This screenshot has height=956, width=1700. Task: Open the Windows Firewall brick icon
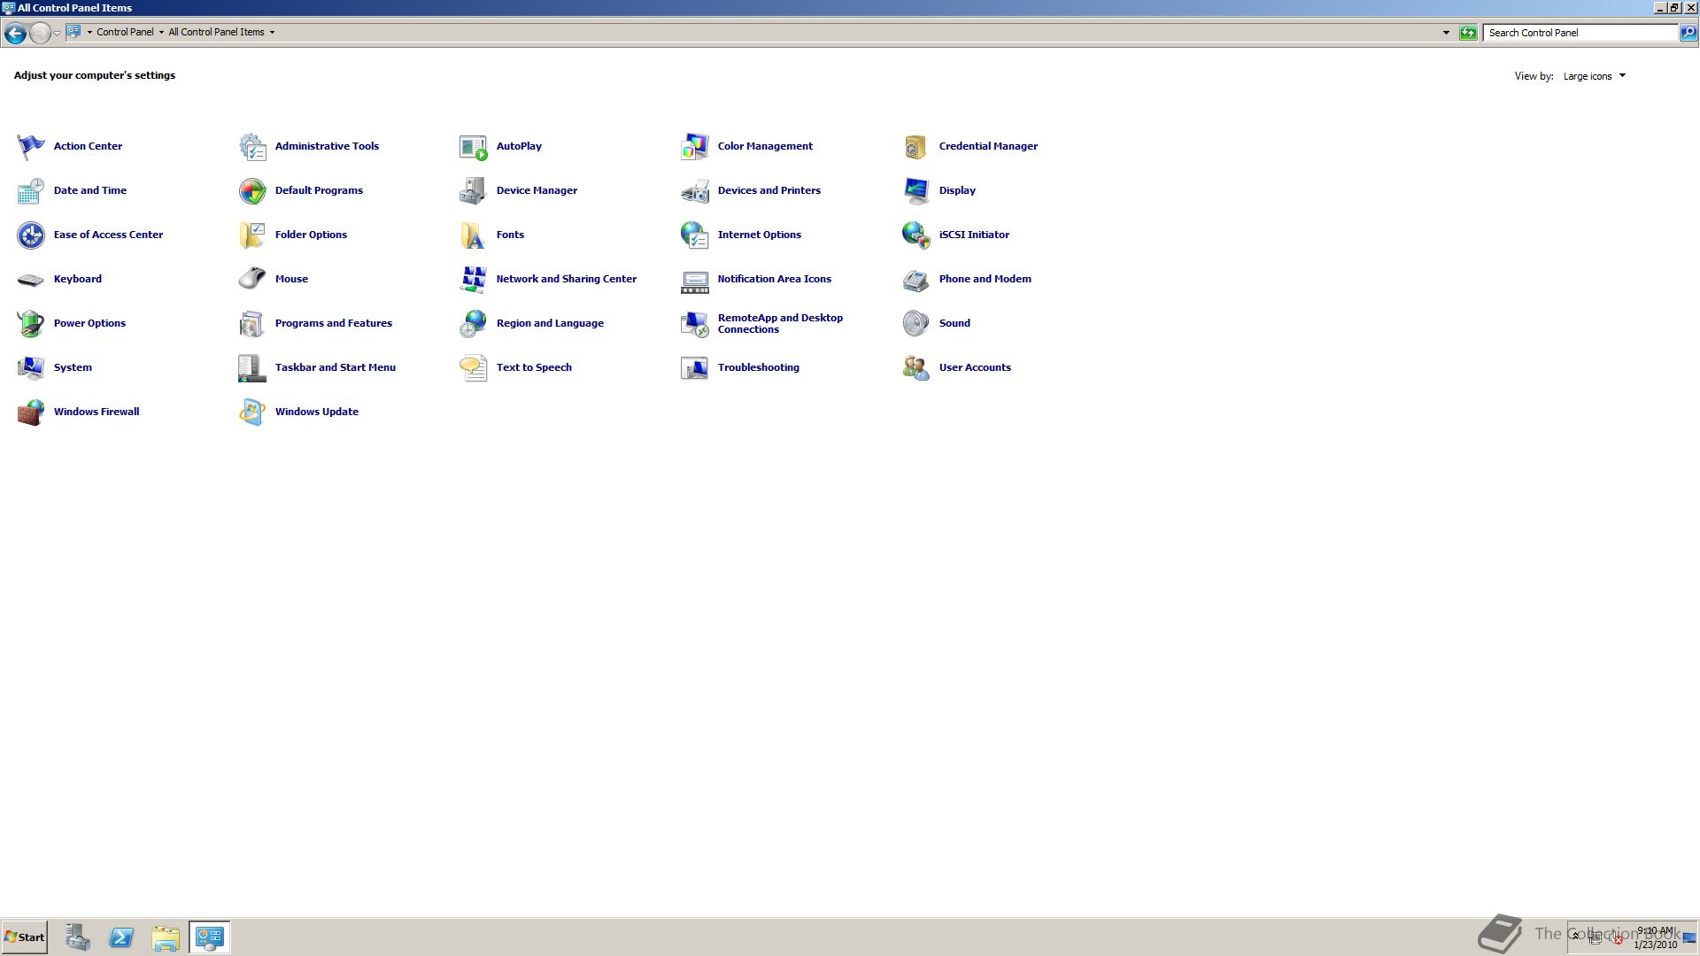click(x=31, y=412)
